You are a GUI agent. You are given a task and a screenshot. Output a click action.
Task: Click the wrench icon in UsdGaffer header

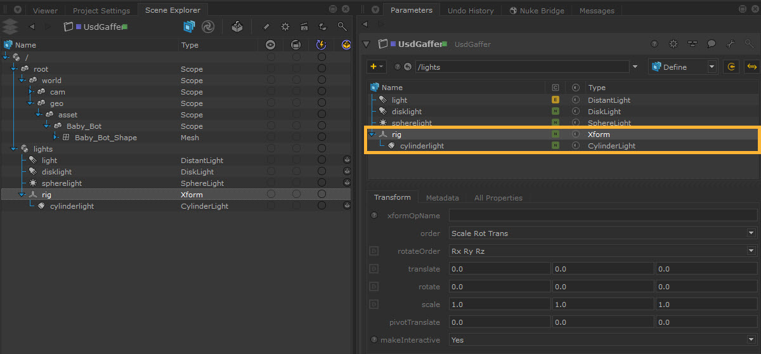[731, 44]
